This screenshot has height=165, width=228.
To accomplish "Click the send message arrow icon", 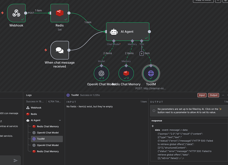I will click(16, 160).
